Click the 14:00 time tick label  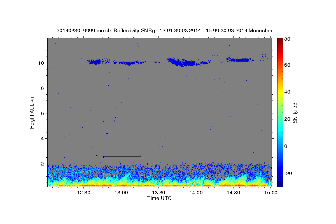[x=196, y=193]
